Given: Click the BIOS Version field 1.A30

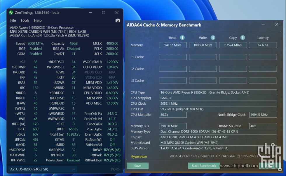Looking at the screenshot, I should 218,148.
